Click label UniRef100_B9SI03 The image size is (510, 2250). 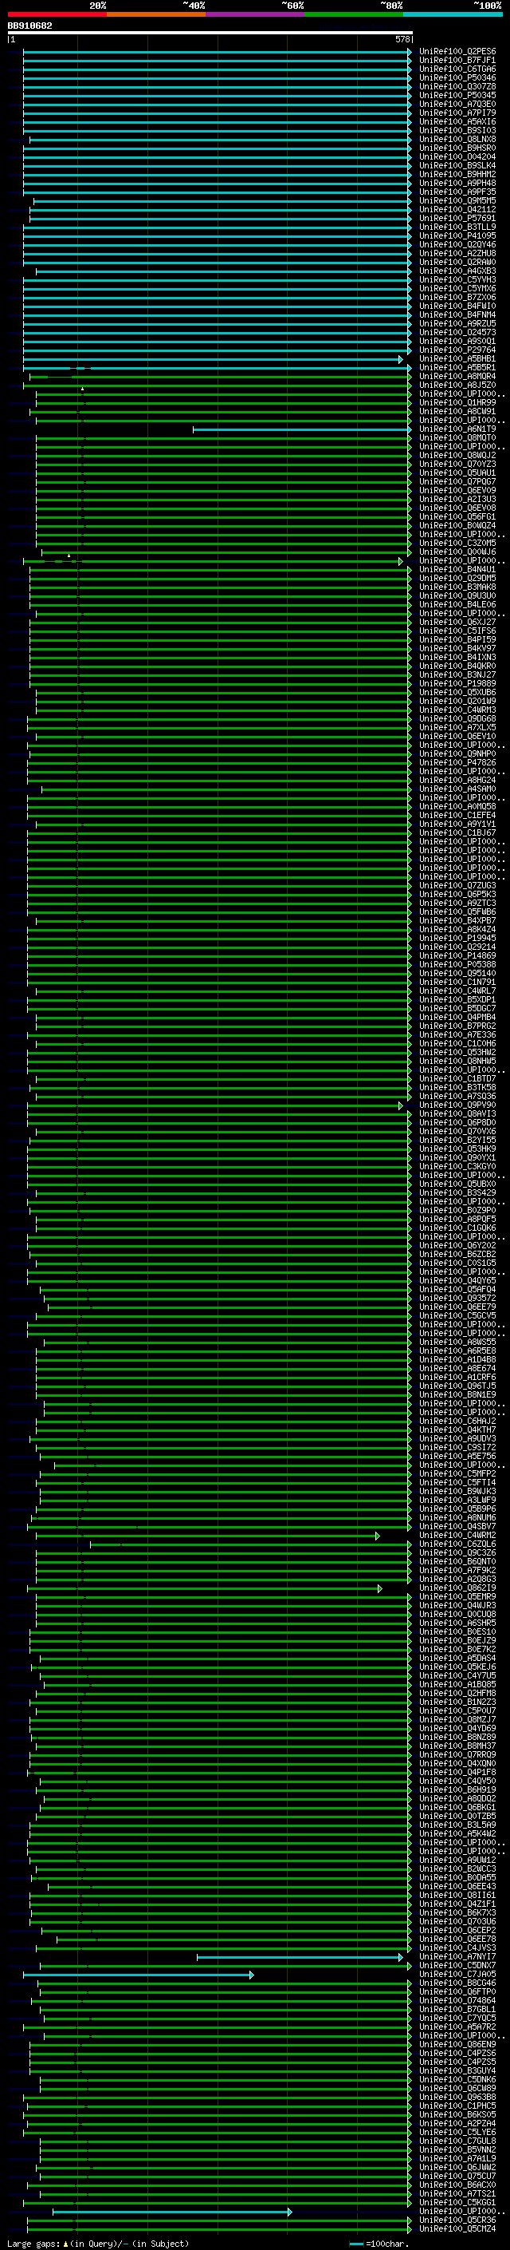457,130
